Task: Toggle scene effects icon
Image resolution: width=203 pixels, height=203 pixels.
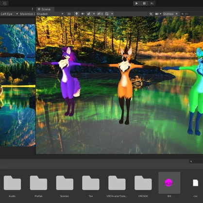Action: click(x=89, y=14)
